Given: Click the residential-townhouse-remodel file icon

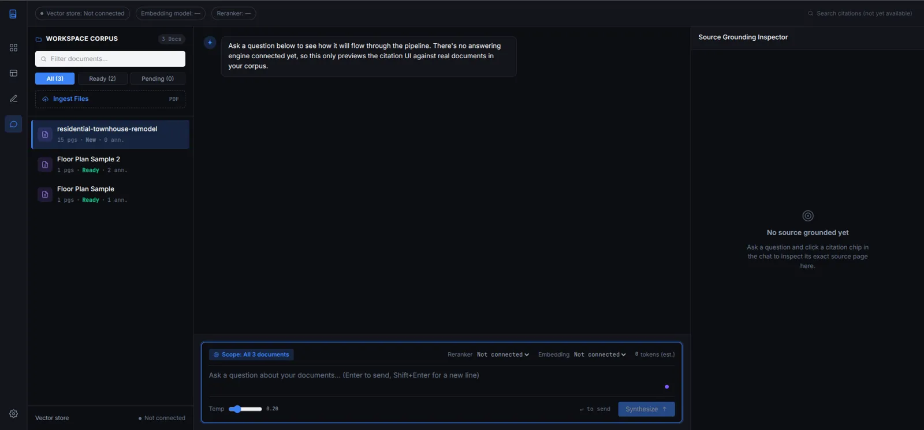Looking at the screenshot, I should tap(45, 134).
